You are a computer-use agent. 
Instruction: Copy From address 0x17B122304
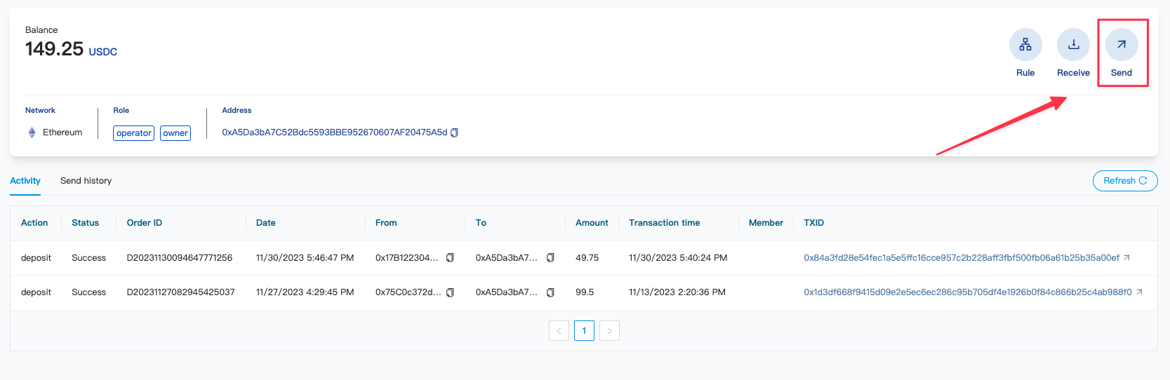(450, 258)
